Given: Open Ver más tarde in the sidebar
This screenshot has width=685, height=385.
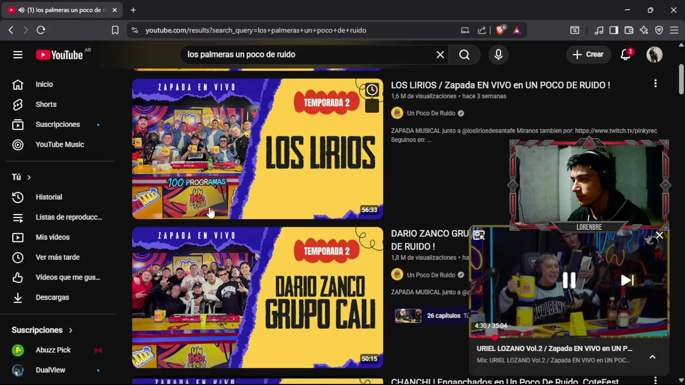Looking at the screenshot, I should pos(58,257).
